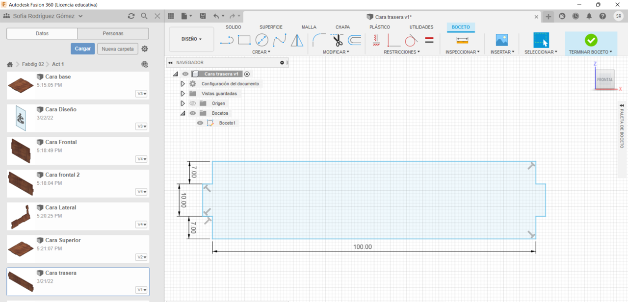Collapse Cara trasera v1 root node
The image size is (628, 302).
click(x=175, y=74)
